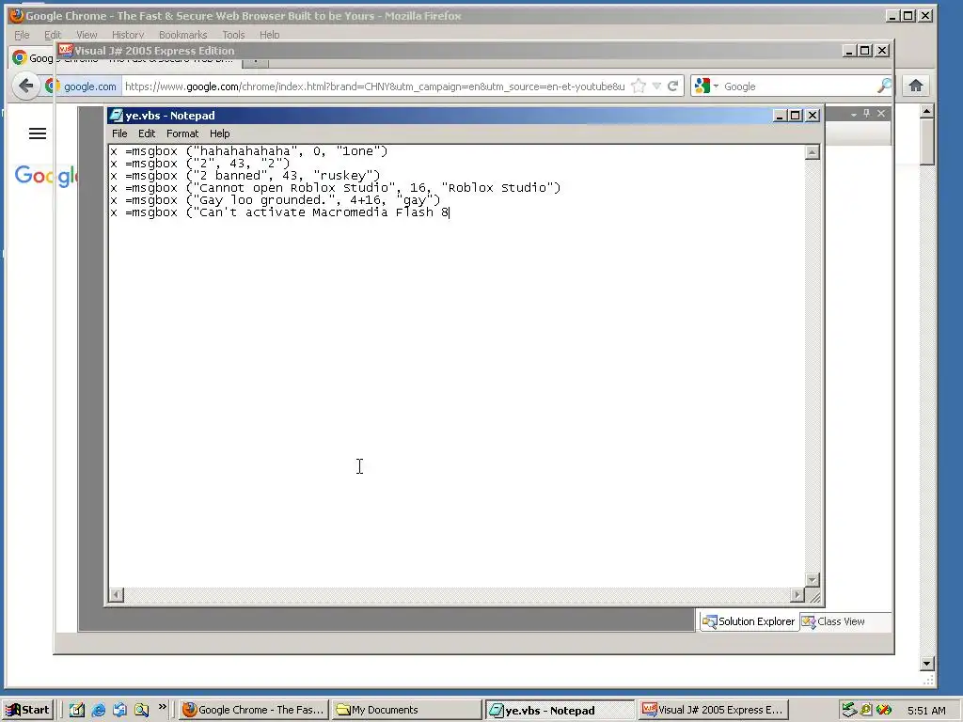Image resolution: width=963 pixels, height=722 pixels.
Task: Click the Notepad vertical scrollbar up arrow
Action: (812, 152)
